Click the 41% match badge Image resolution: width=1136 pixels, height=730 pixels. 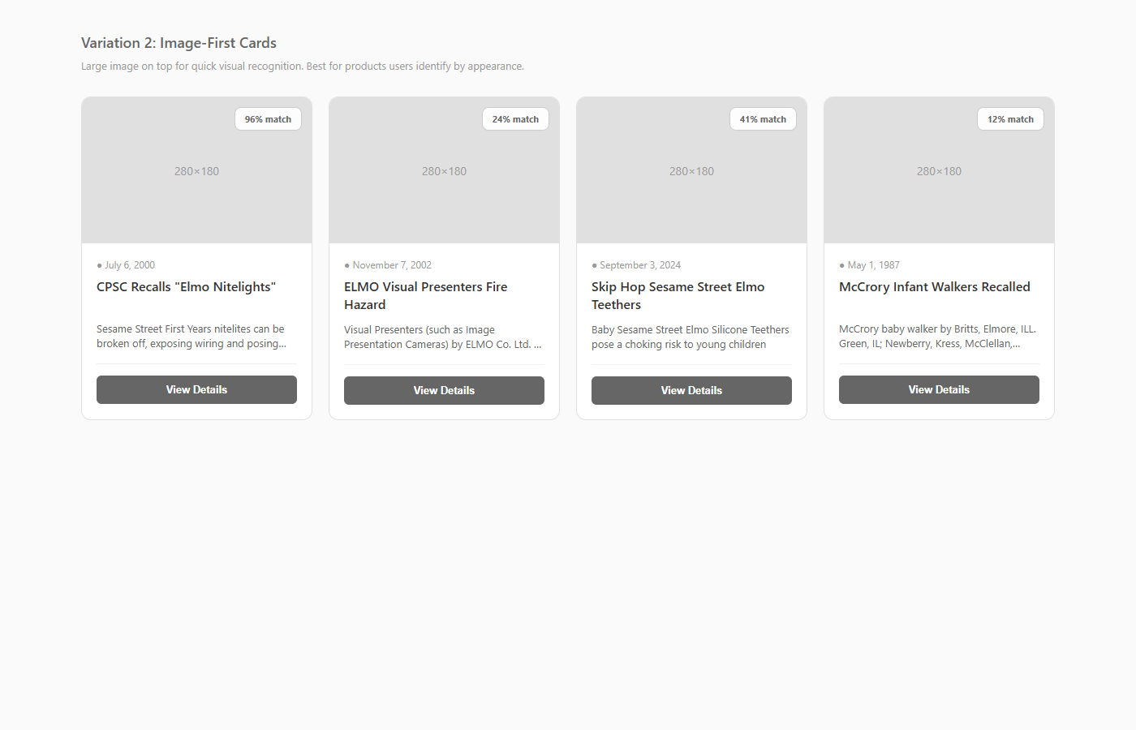point(763,119)
